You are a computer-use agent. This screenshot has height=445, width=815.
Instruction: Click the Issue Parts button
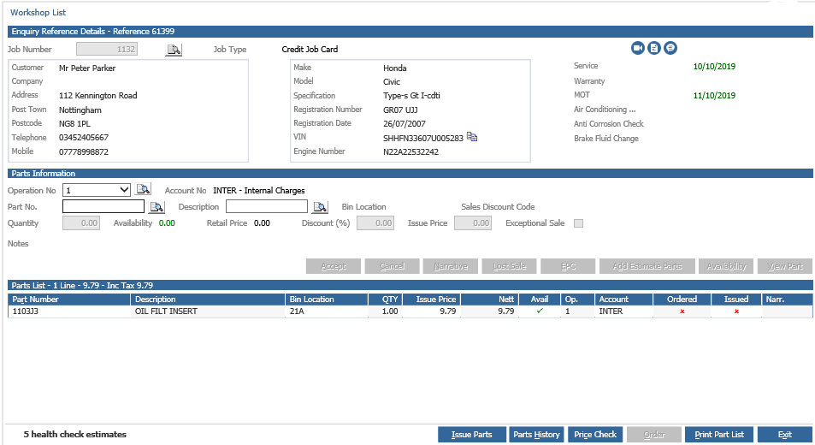pyautogui.click(x=472, y=435)
